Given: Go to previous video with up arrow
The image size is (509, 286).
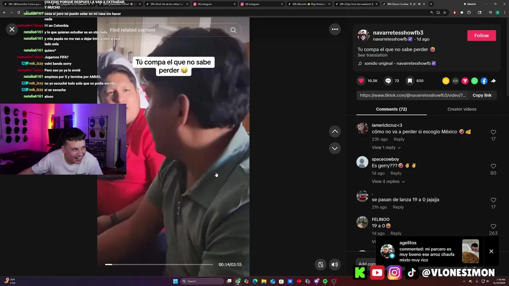Looking at the screenshot, I should pos(335,131).
